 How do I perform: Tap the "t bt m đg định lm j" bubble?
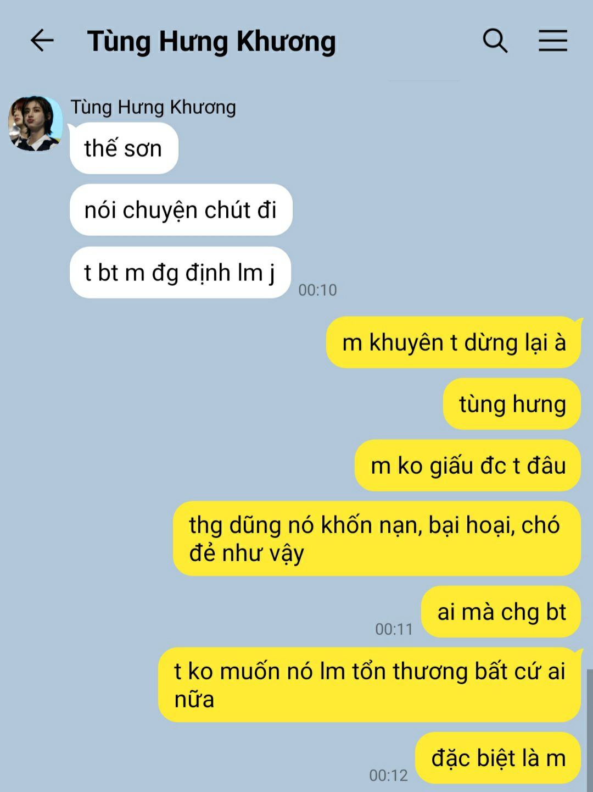coord(180,273)
